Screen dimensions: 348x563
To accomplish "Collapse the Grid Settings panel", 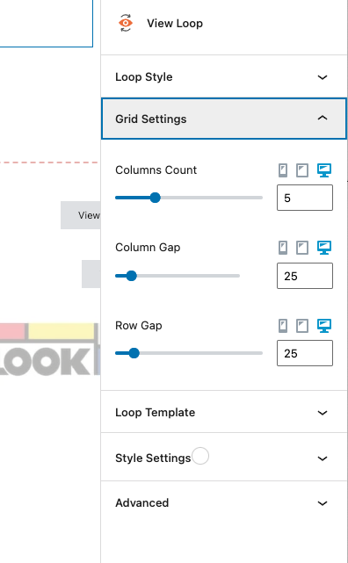I will (224, 119).
